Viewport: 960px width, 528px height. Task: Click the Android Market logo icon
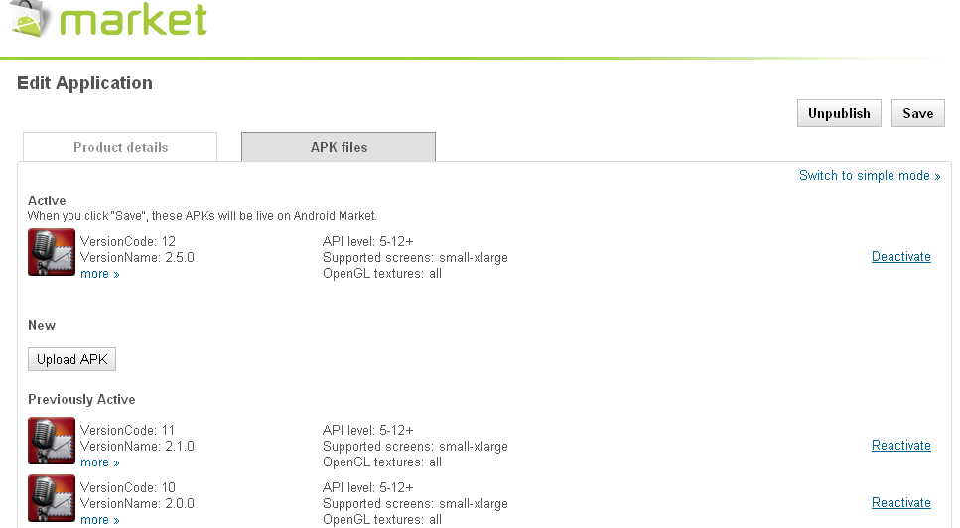[29, 17]
